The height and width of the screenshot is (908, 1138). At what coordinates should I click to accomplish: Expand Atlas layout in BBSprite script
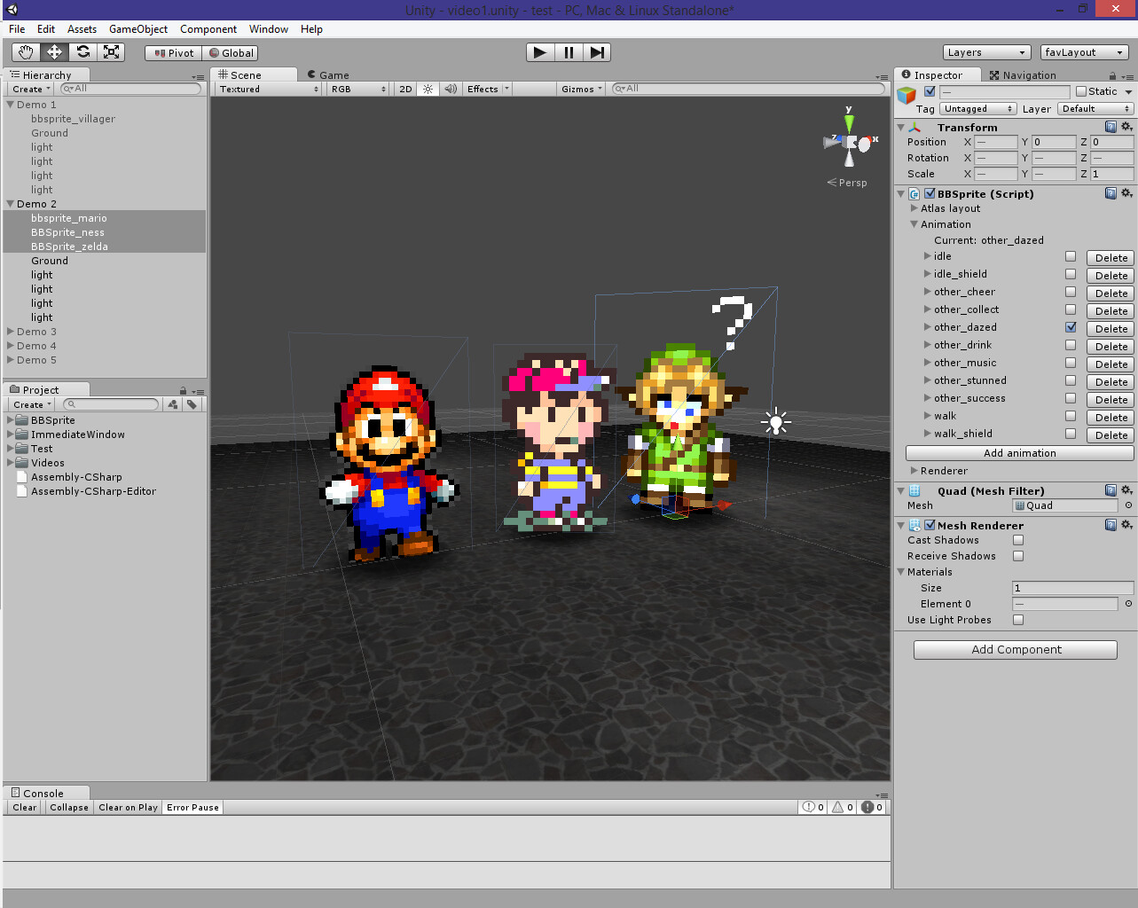click(914, 208)
